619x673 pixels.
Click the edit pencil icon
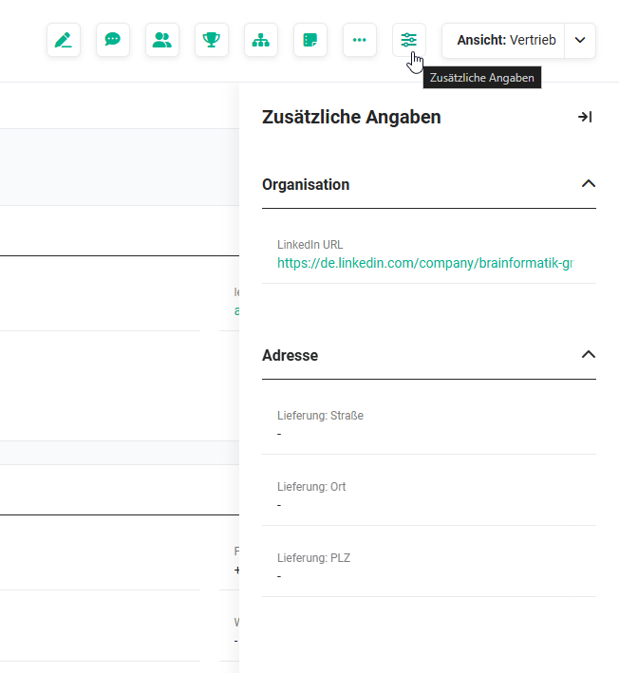coord(64,40)
